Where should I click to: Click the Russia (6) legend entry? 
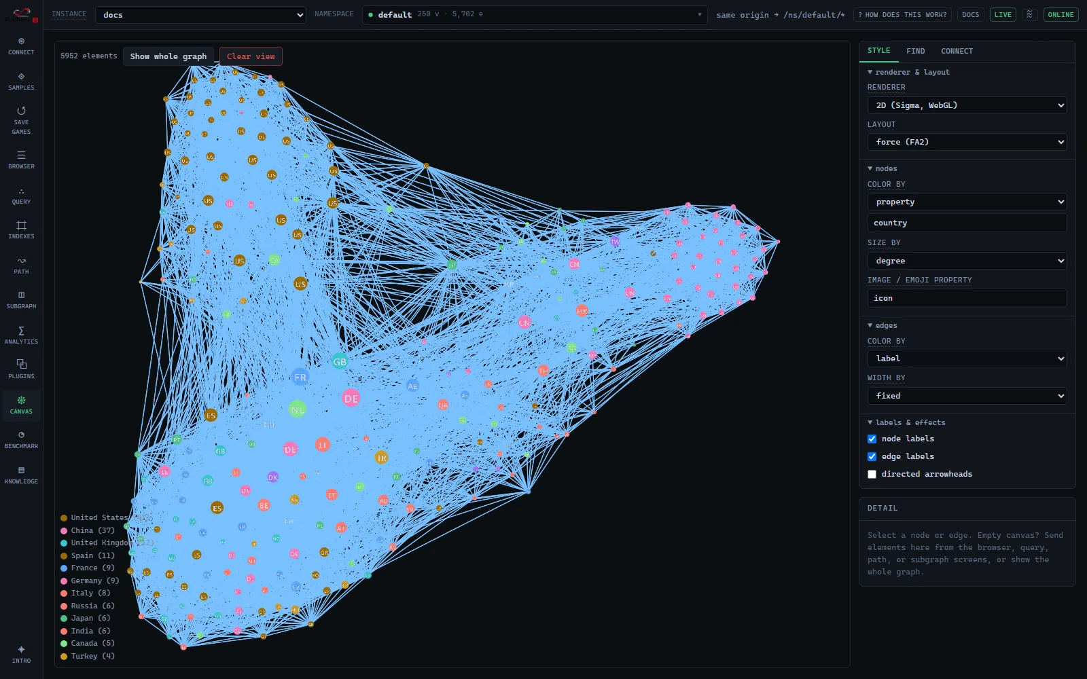pyautogui.click(x=88, y=606)
